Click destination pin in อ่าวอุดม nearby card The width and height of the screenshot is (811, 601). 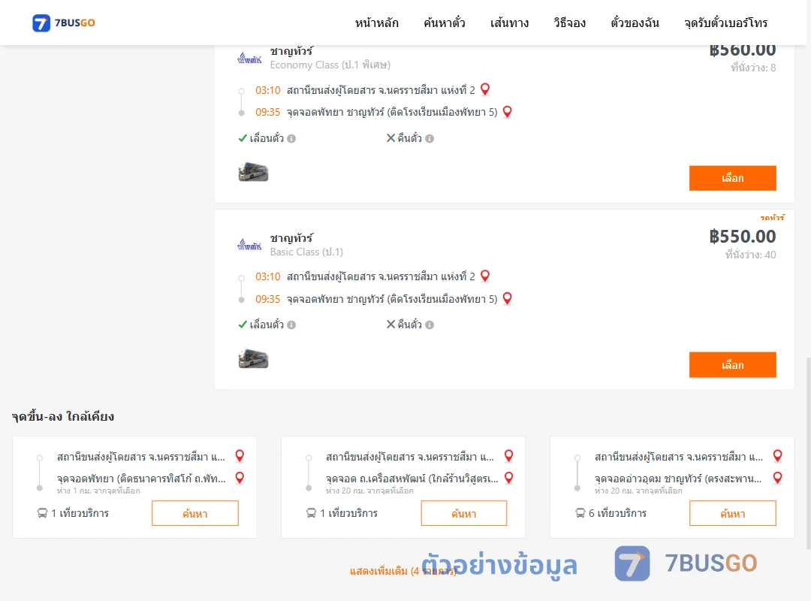(777, 478)
